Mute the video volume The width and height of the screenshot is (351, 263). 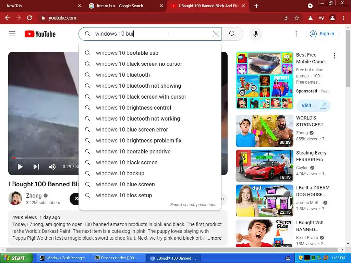tap(52, 167)
